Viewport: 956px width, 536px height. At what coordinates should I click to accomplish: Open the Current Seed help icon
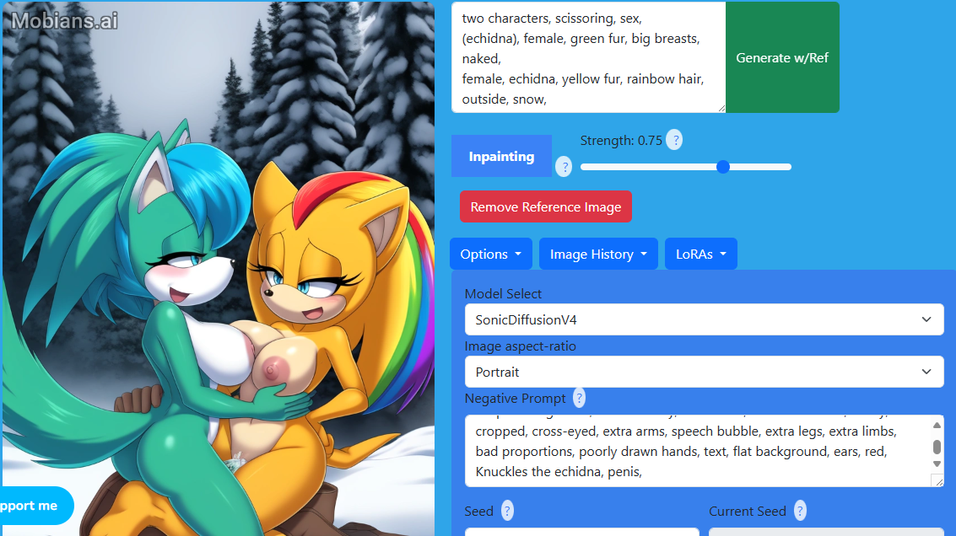(x=800, y=511)
